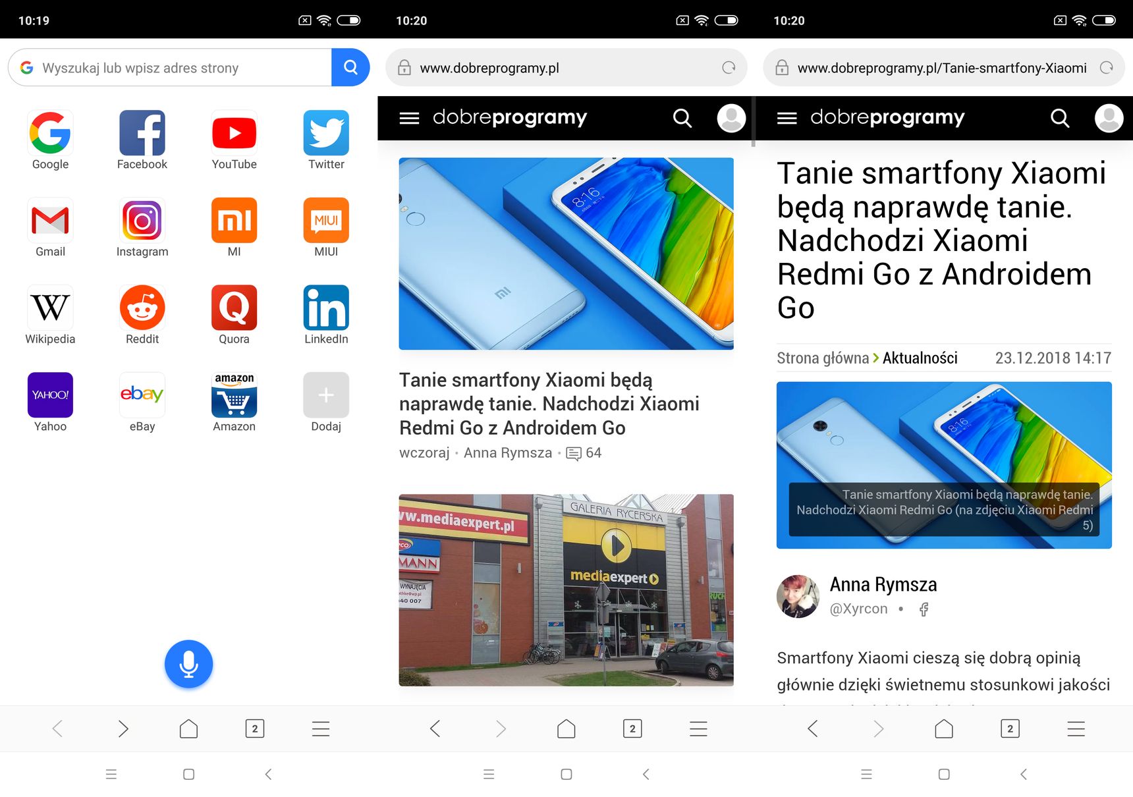Tap home in right browser toolbar
The image size is (1133, 797).
click(x=944, y=728)
